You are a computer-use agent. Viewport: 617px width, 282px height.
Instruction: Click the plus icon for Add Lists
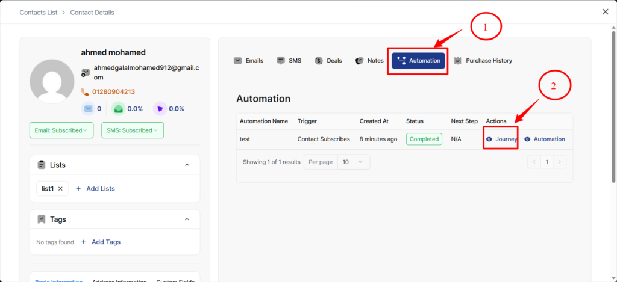78,189
